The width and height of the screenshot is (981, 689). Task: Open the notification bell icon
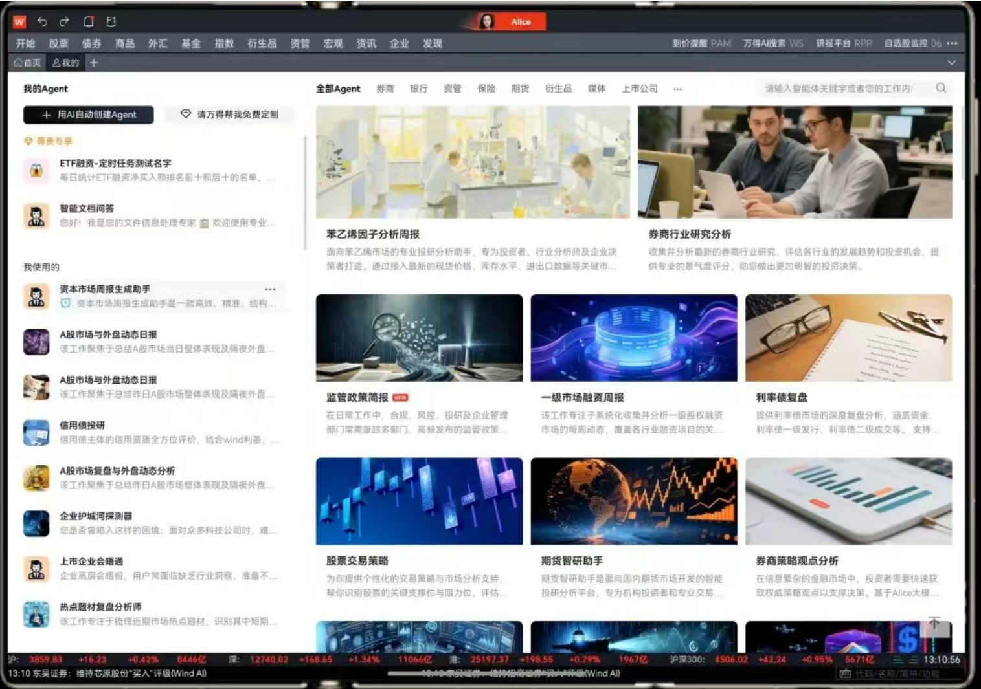89,22
